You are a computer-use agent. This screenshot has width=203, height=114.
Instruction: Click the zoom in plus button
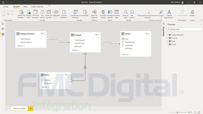pyautogui.click(x=185, y=112)
